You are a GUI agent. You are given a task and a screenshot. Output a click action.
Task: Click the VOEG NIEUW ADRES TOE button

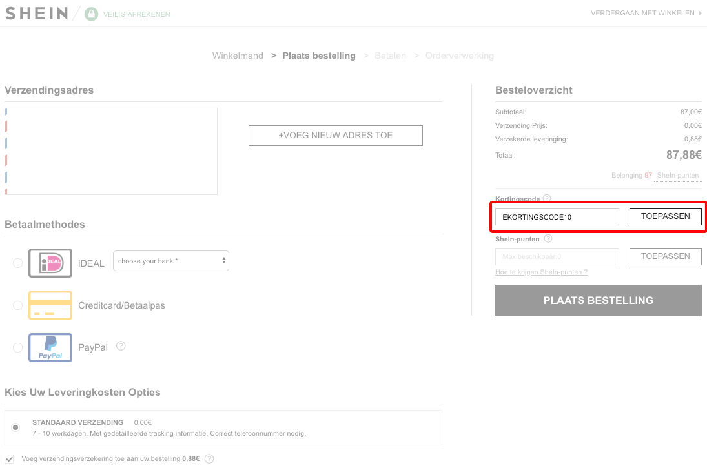(335, 135)
